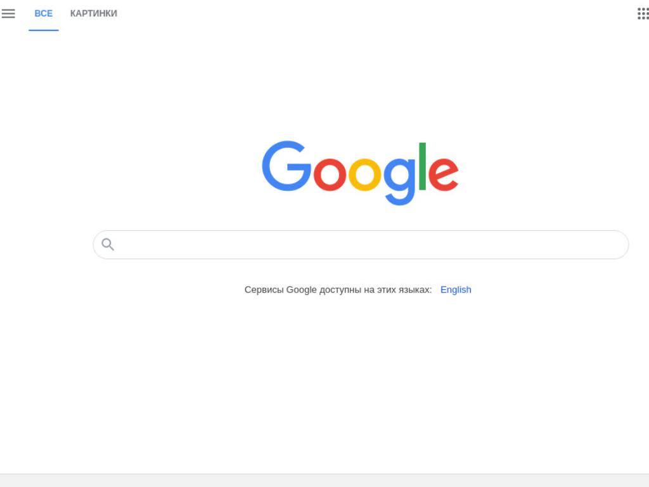Click the red e in Google logo
Screen dimensions: 649x487
click(x=443, y=174)
